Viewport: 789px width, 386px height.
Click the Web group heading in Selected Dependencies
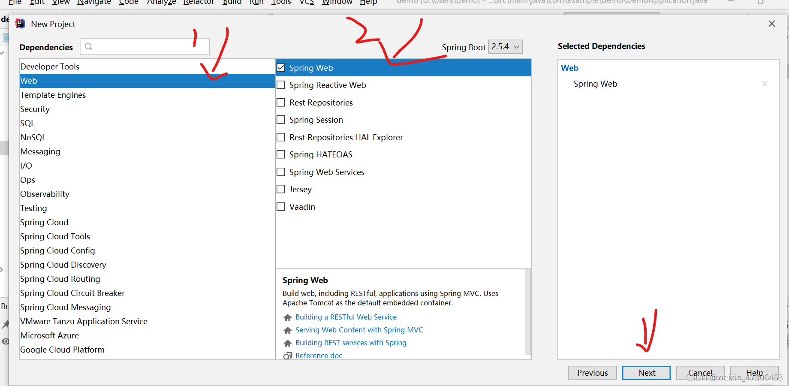tap(569, 68)
